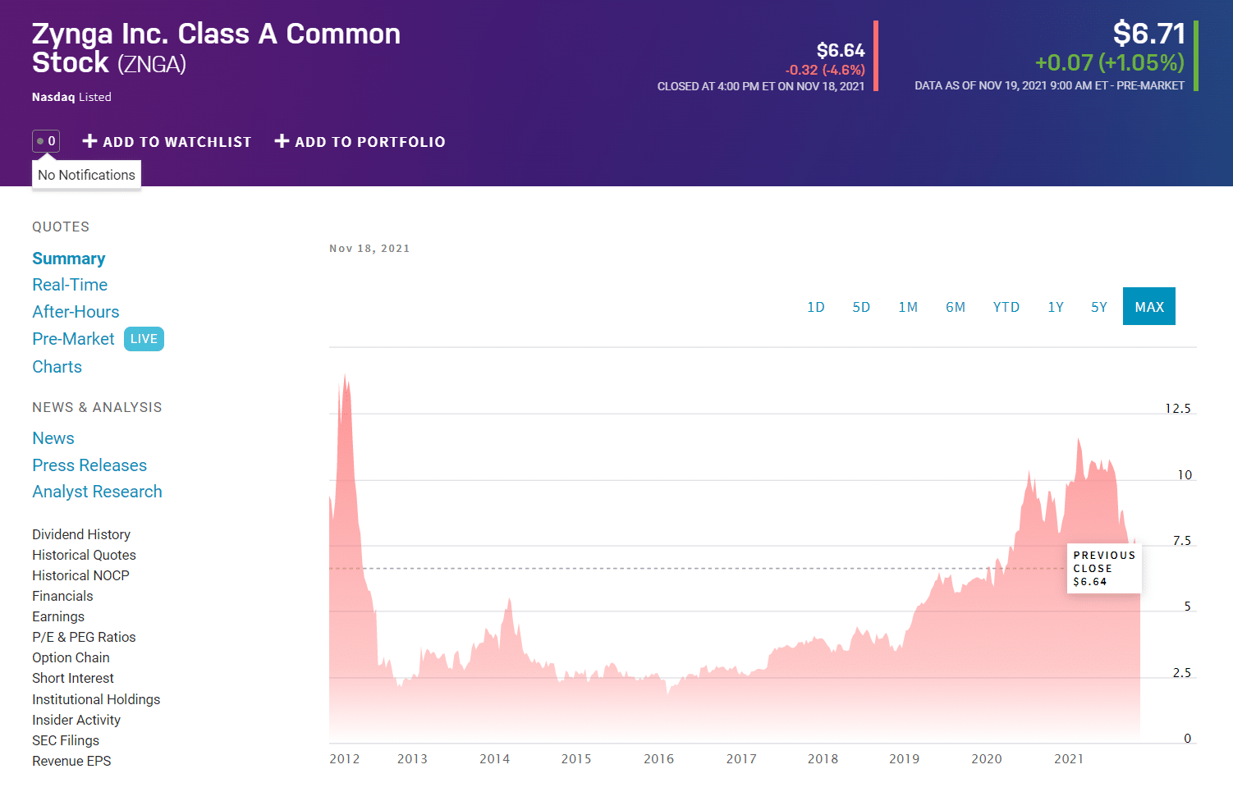
Task: Select the 5D chart range
Action: pos(861,307)
